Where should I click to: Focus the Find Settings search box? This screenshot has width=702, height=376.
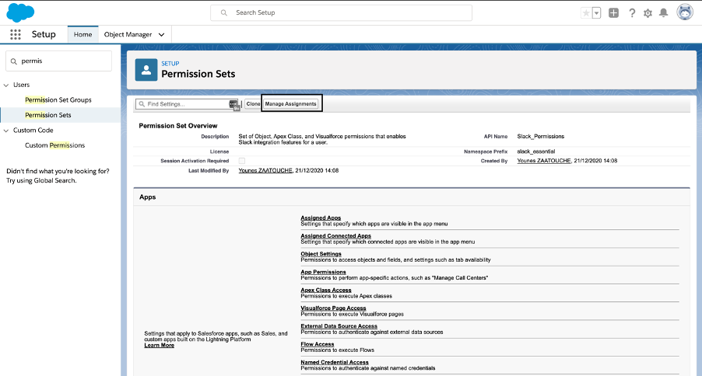pyautogui.click(x=187, y=104)
